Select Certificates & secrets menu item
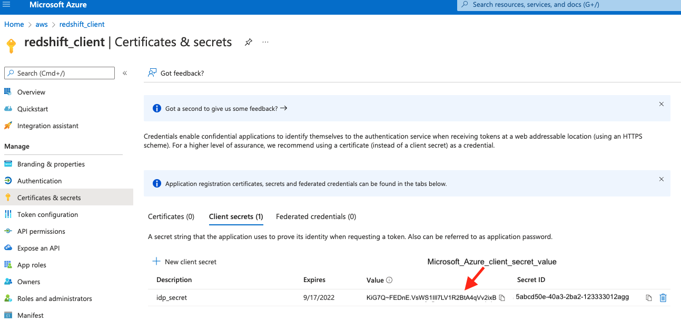 coord(66,198)
